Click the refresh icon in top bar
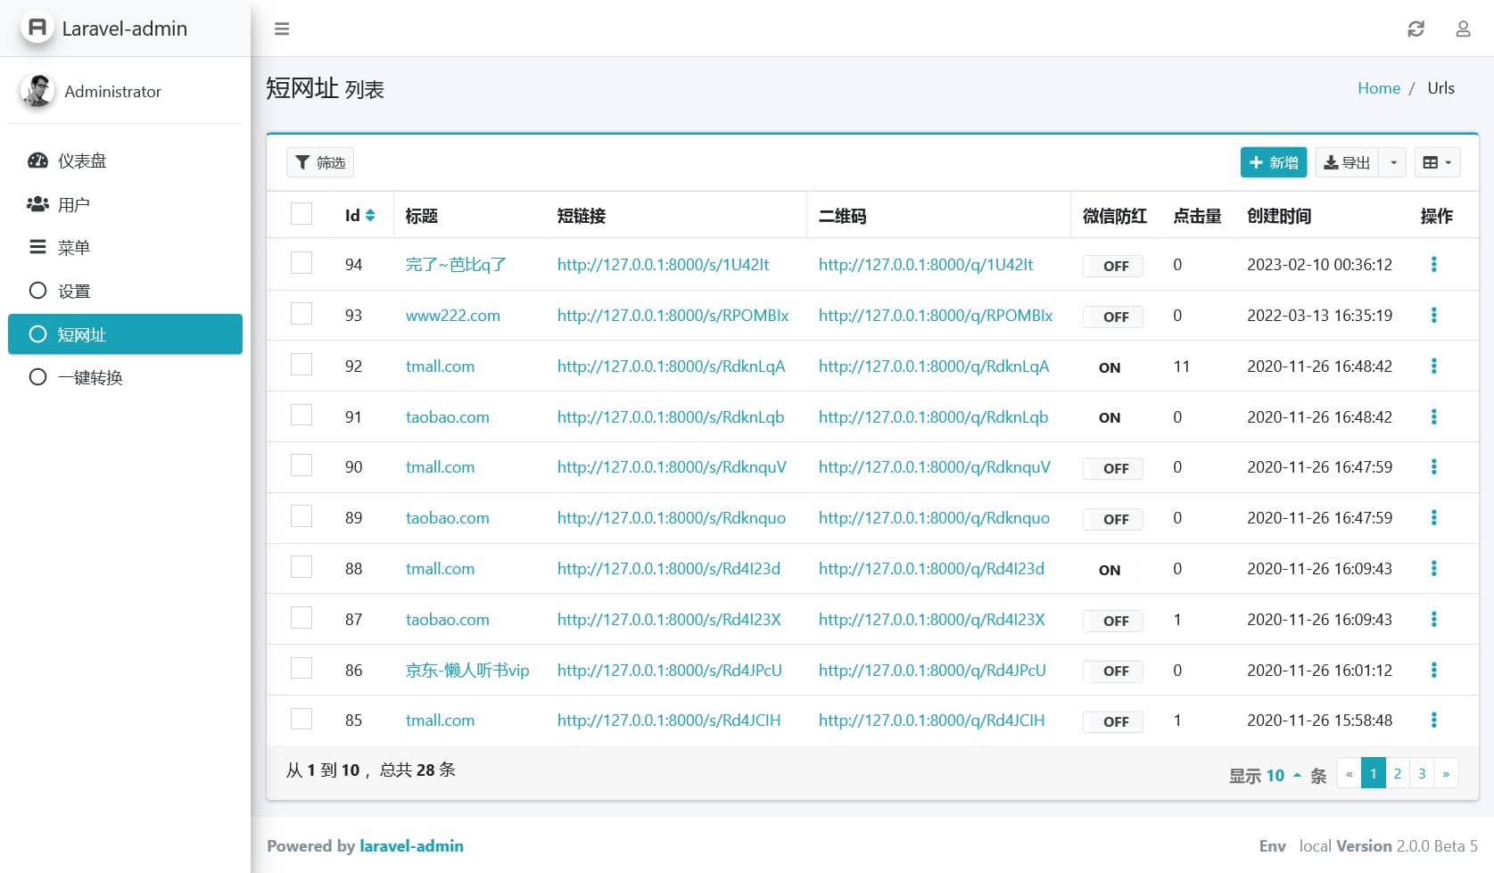Image resolution: width=1494 pixels, height=873 pixels. (1416, 29)
